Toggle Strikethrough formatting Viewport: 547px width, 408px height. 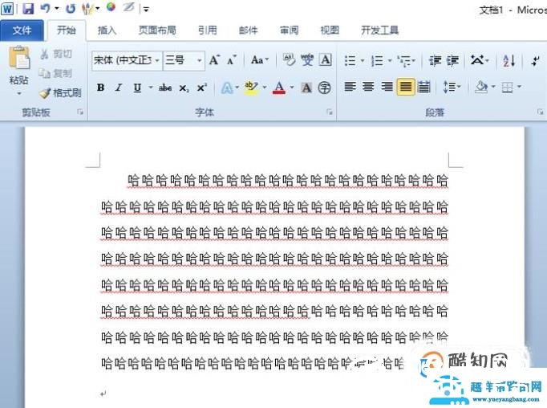(x=165, y=88)
